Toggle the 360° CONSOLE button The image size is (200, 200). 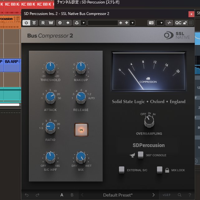140,155
